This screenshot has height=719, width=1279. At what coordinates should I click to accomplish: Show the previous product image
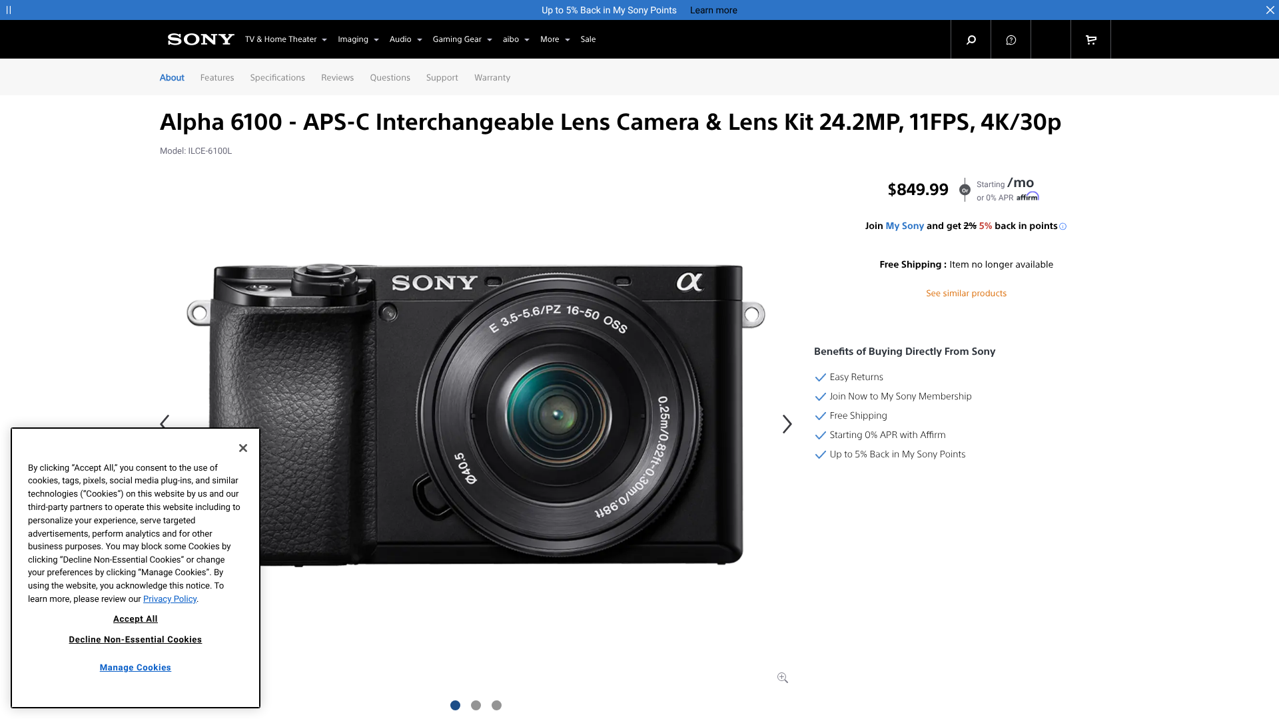(x=164, y=423)
